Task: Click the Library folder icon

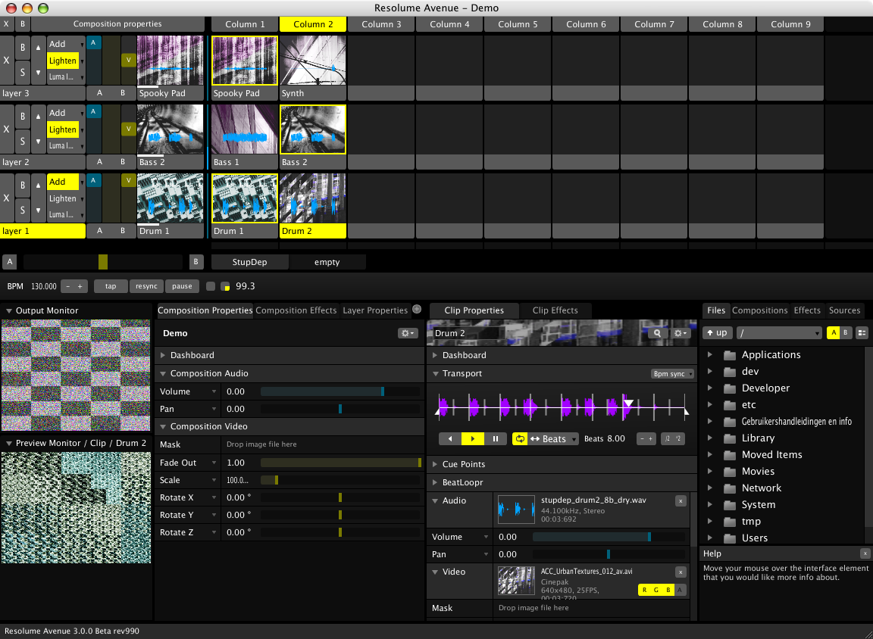Action: (730, 438)
